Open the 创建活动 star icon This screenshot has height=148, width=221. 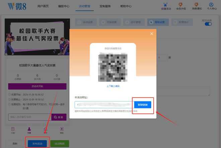[x=166, y=6]
